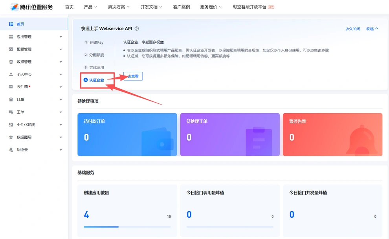Open the 产品 dropdown in top navigation
Screen dimensions: 389x239
point(90,7)
